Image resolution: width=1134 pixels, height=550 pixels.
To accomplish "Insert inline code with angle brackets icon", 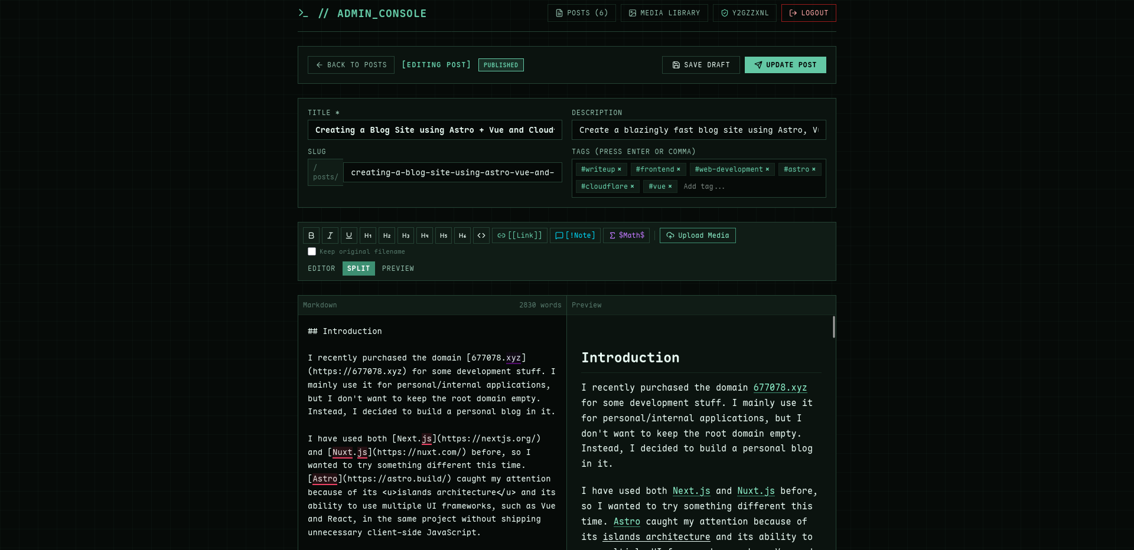I will tap(481, 235).
